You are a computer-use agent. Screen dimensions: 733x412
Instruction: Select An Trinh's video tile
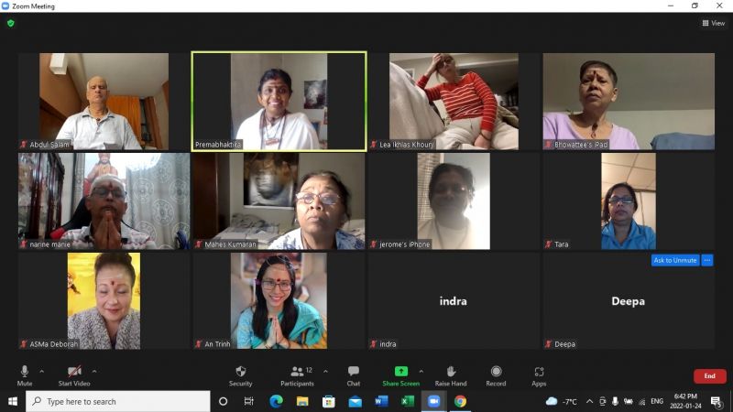tap(279, 301)
